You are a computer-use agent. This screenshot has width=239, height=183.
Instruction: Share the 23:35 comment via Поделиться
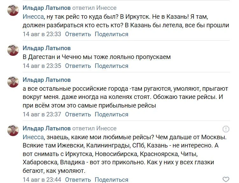coord(111,66)
